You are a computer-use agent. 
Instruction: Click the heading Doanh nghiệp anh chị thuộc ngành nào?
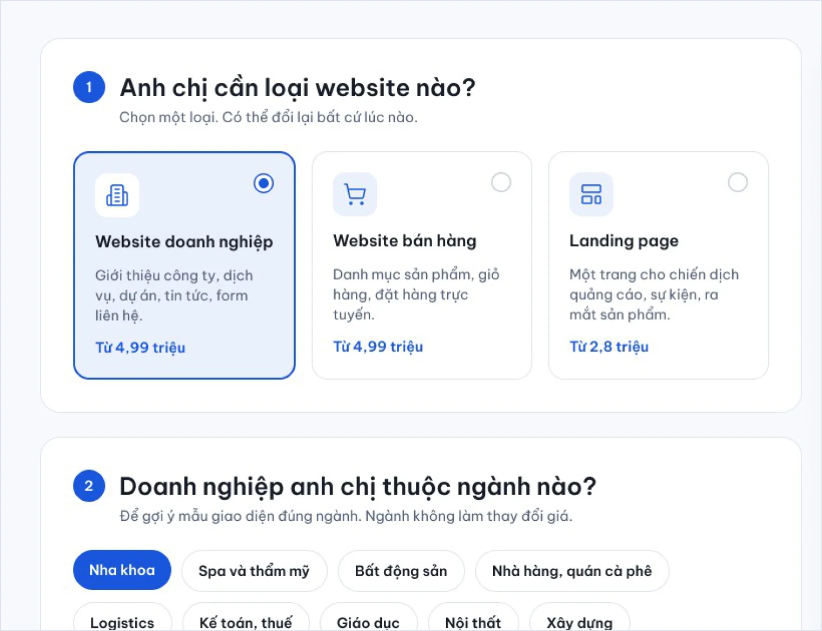[357, 486]
